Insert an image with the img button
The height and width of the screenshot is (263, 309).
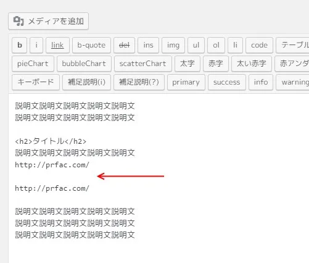[x=173, y=45]
